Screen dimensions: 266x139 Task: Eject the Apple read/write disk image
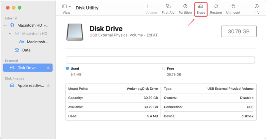[x=48, y=85]
